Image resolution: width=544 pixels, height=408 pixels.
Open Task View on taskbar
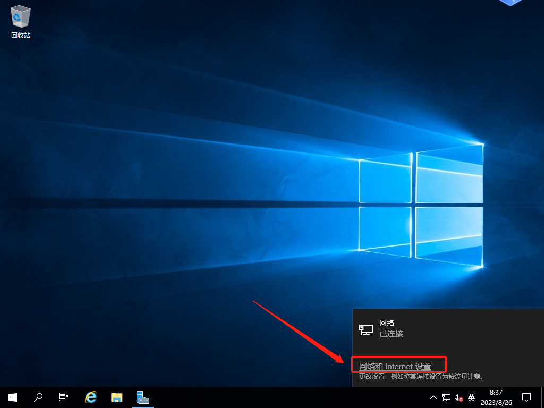[64, 397]
